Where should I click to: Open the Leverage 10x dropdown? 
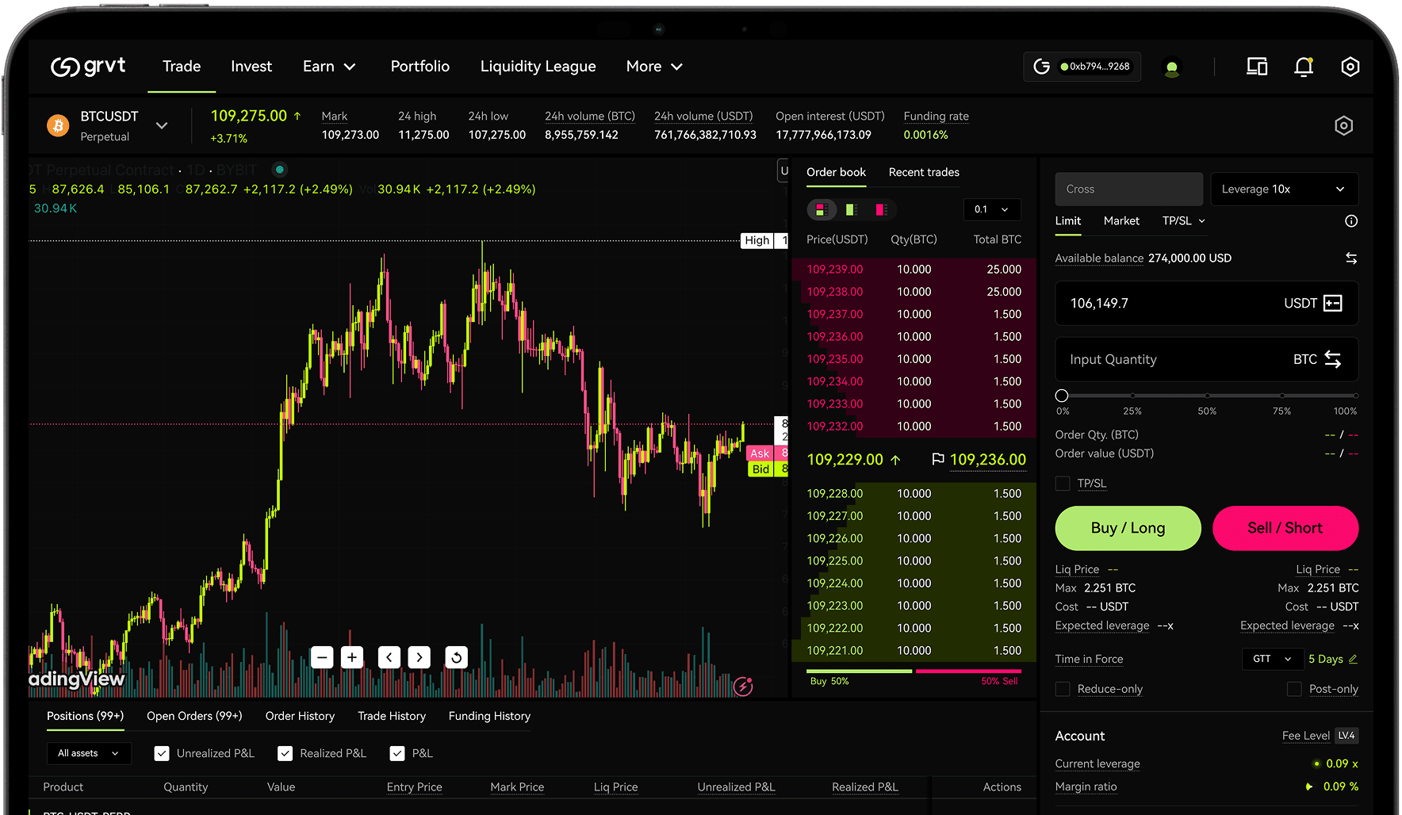[x=1284, y=189]
